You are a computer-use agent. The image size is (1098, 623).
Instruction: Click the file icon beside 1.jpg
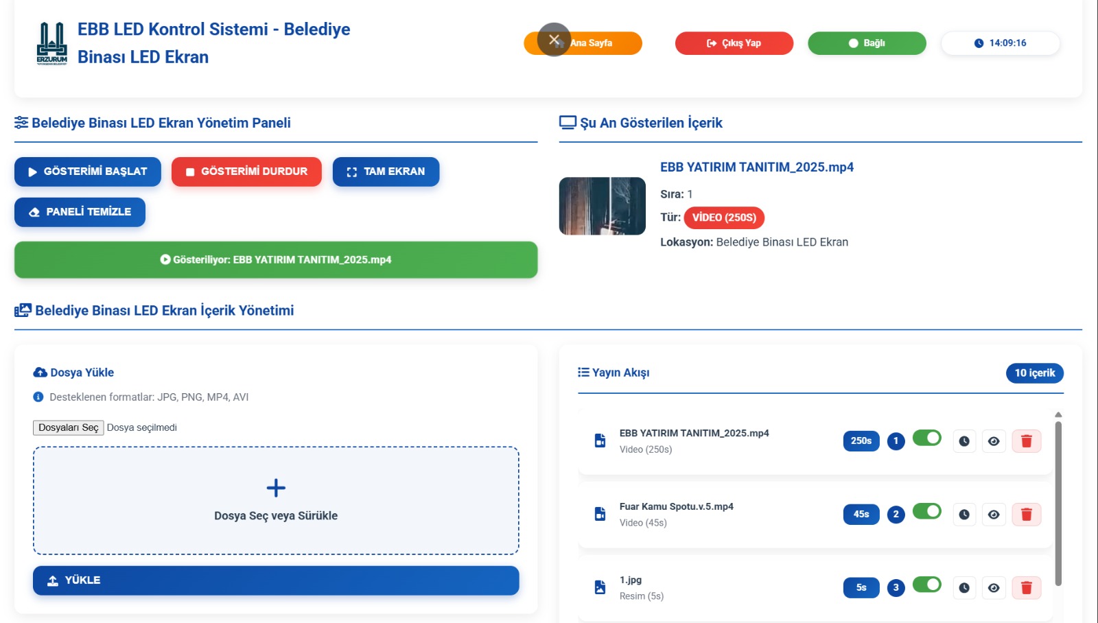pos(600,587)
